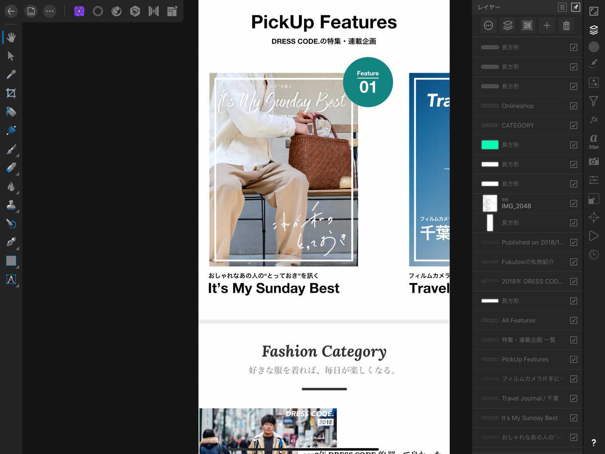Delete layer using the trash icon
Screen dimensions: 605x454
coord(566,26)
